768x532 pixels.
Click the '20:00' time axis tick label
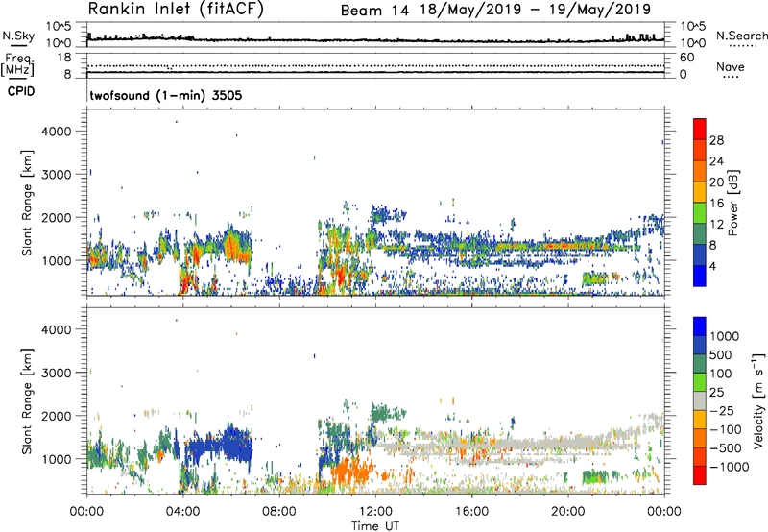coord(567,512)
